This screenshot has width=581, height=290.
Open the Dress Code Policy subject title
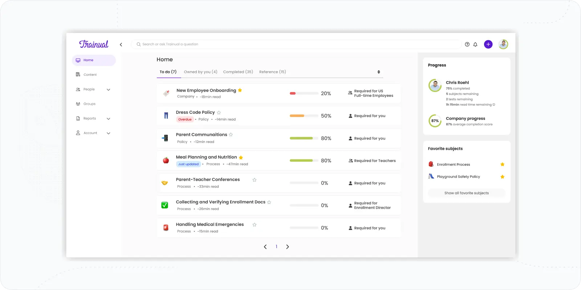(195, 112)
